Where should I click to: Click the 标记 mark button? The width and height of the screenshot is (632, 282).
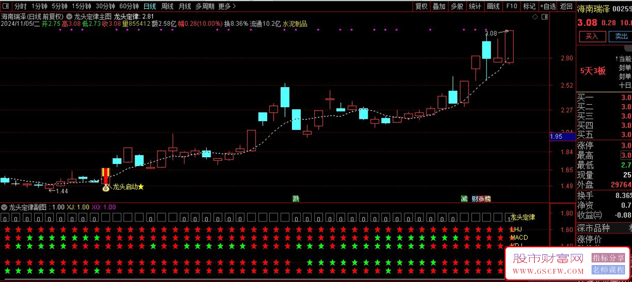coord(529,6)
